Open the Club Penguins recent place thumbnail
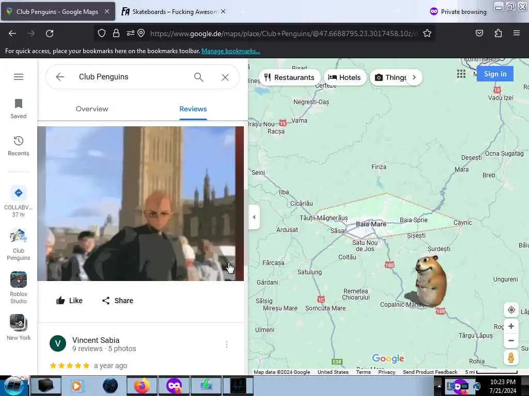This screenshot has height=396, width=529. coord(19,244)
